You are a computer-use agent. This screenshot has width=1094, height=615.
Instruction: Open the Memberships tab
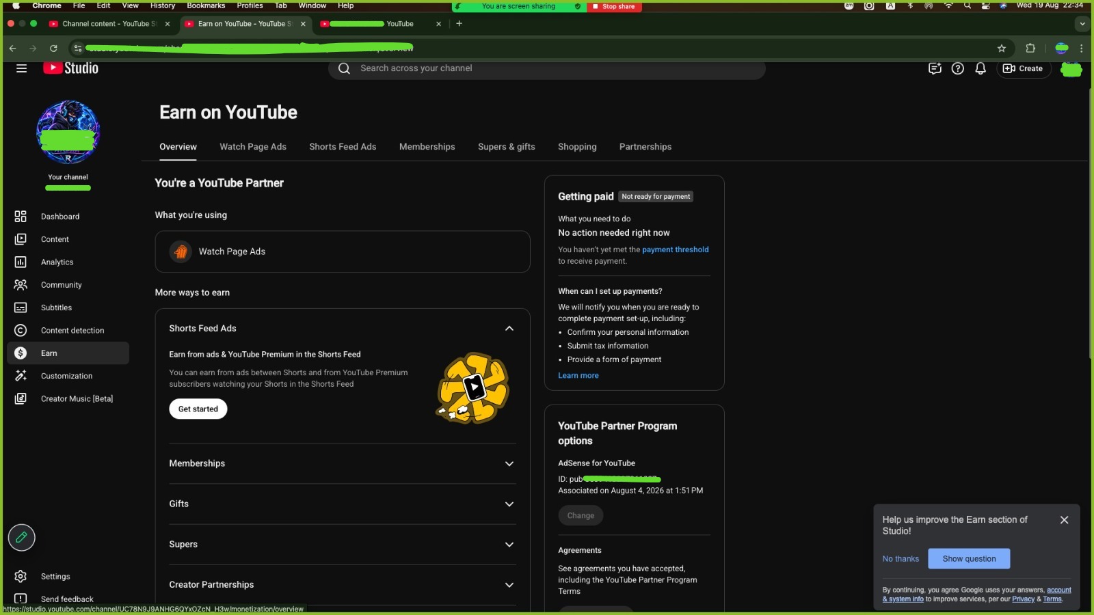(x=427, y=147)
